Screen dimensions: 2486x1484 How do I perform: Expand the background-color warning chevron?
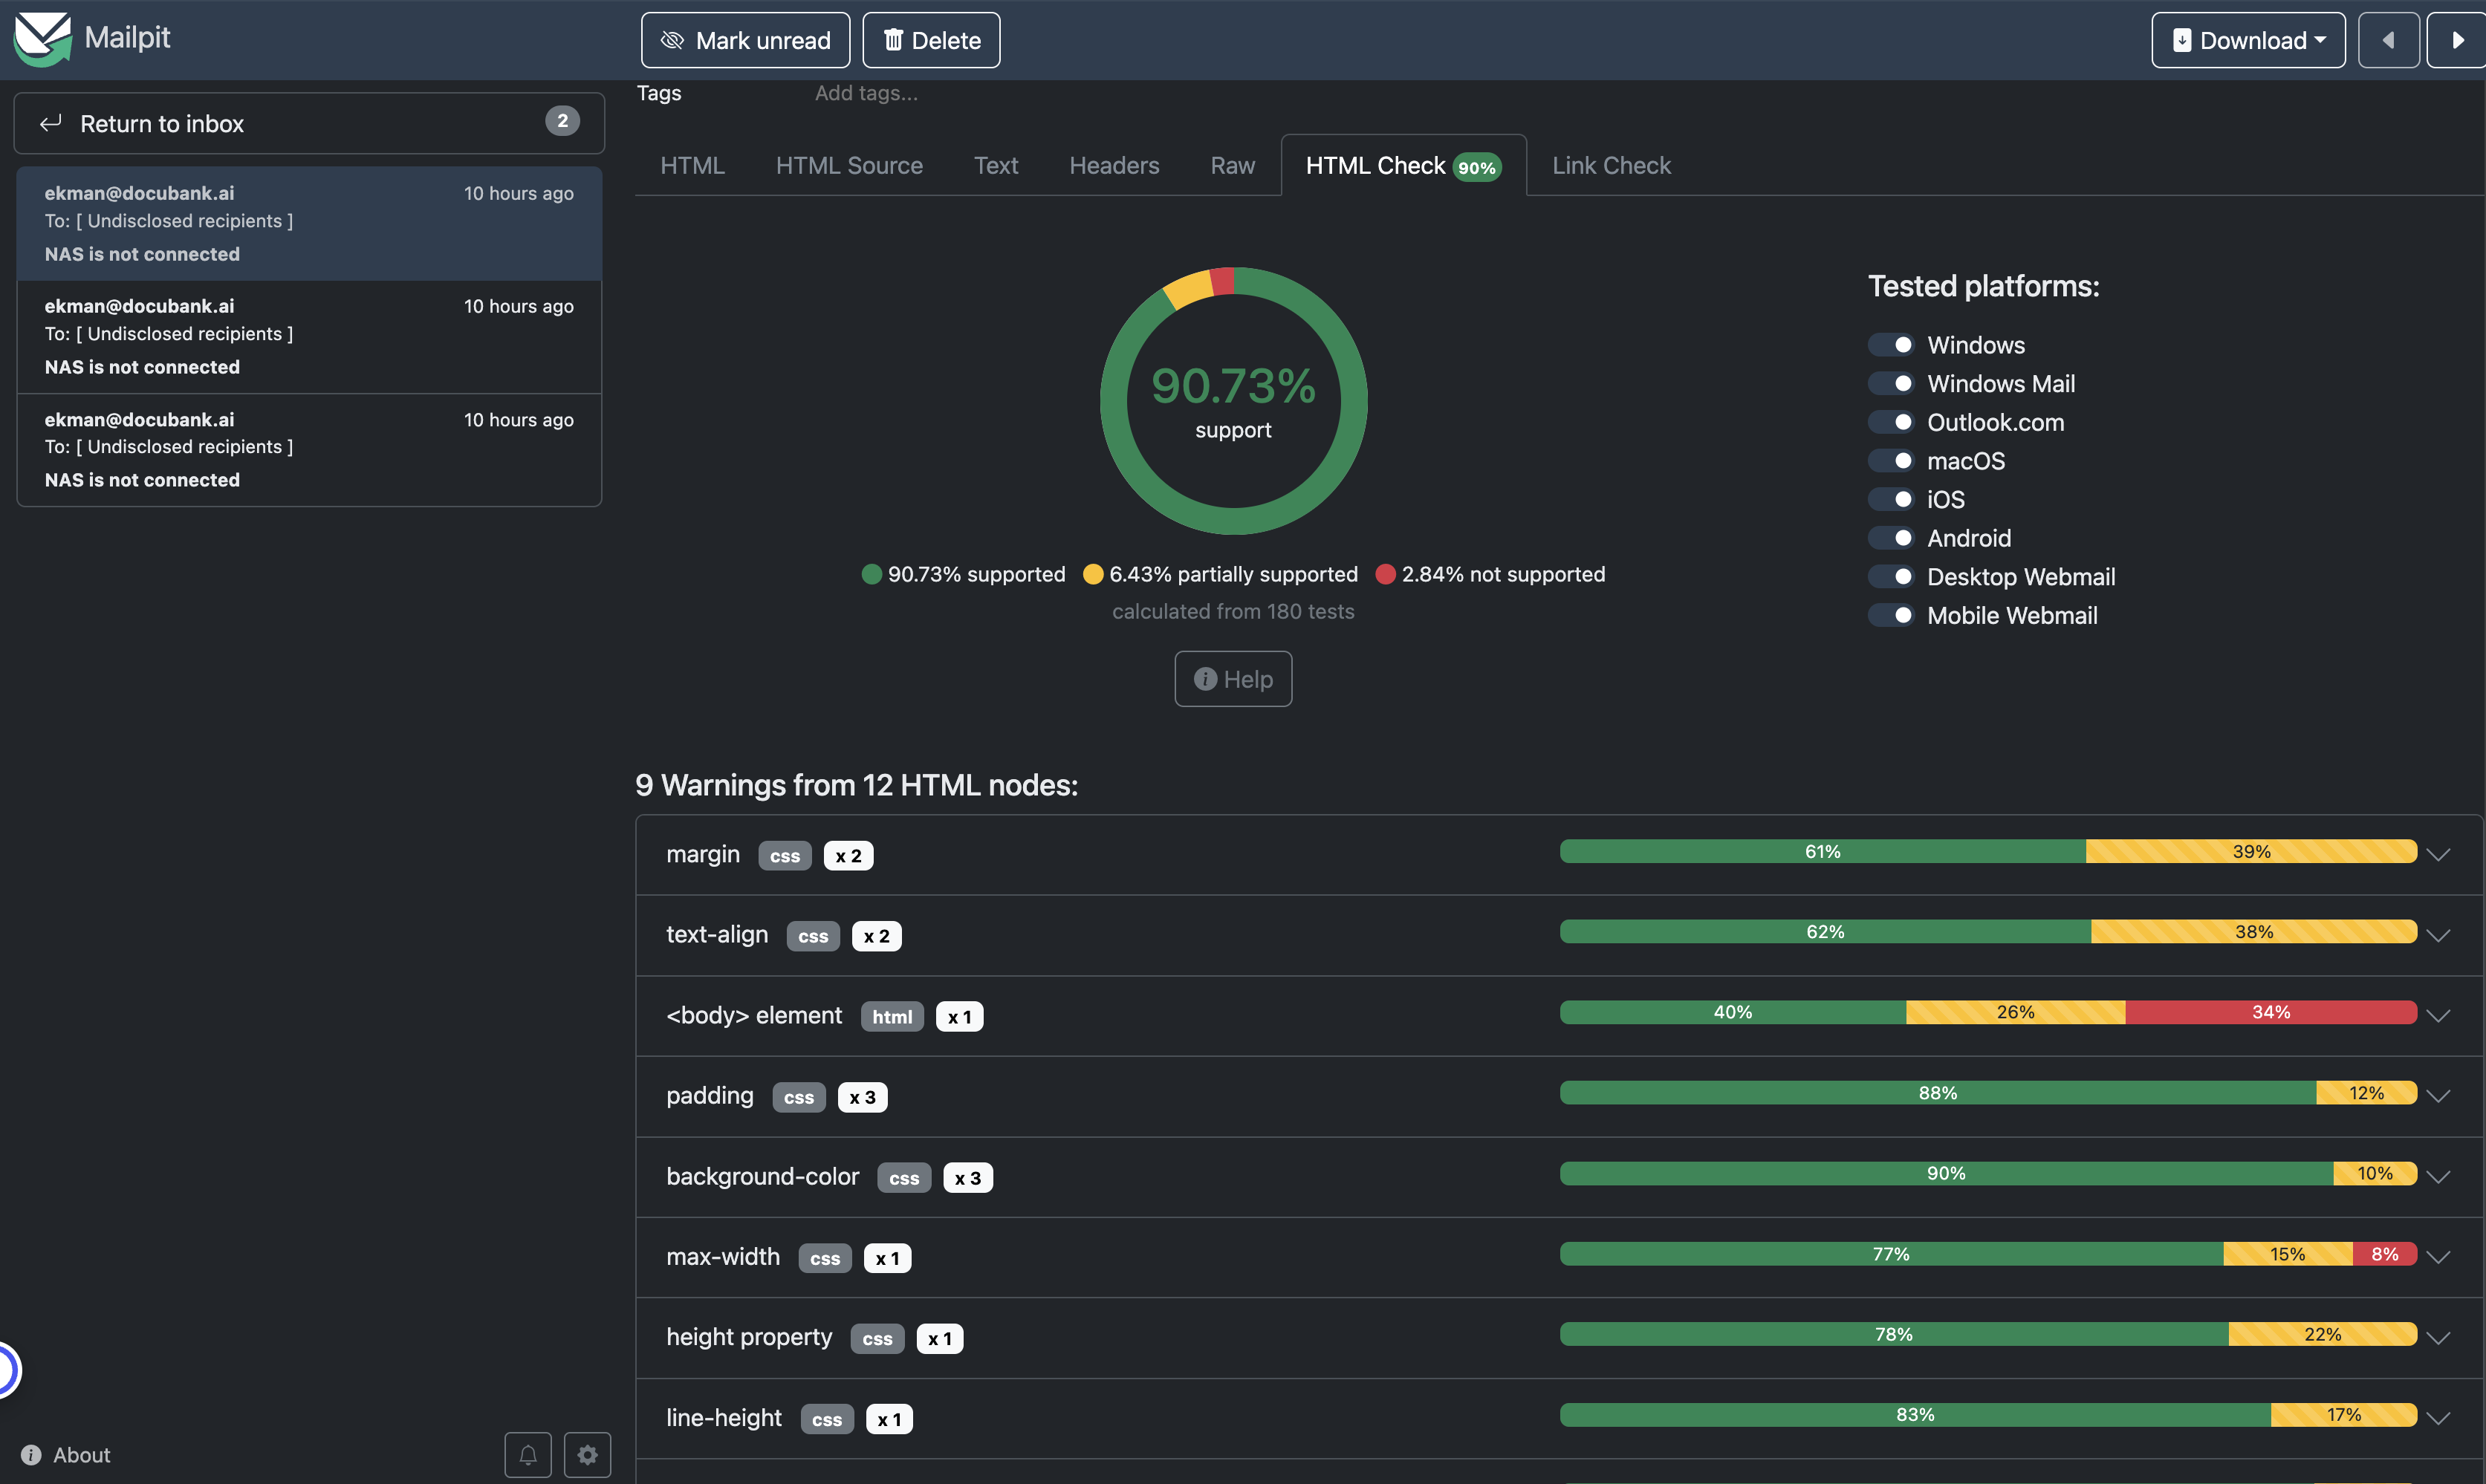click(2438, 1177)
